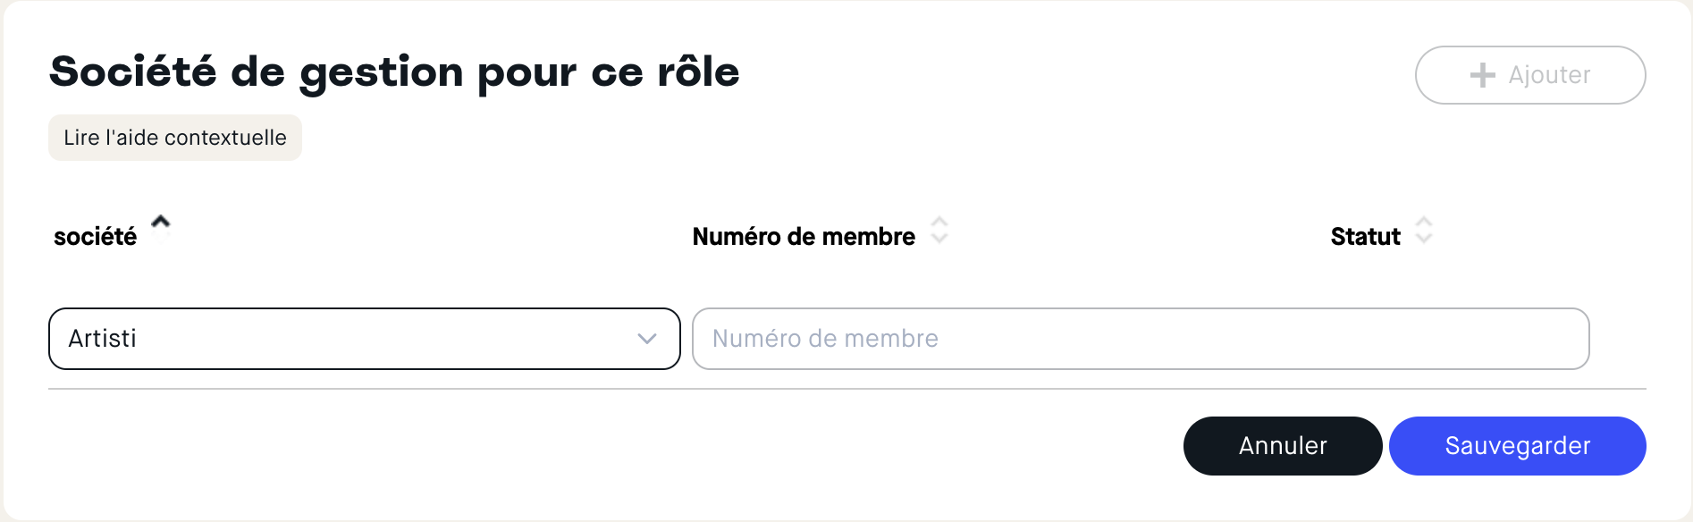Click the Artisti selected value text
Viewport: 1693px width, 522px height.
[103, 339]
